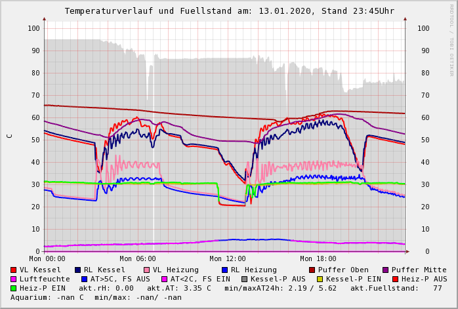Click the Mon 06:00 time axis label
The width and height of the screenshot is (458, 309).
tap(138, 259)
